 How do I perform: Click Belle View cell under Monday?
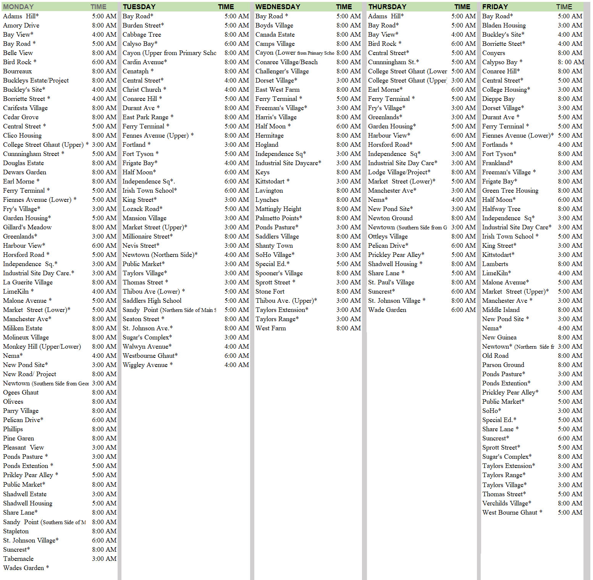[18, 53]
